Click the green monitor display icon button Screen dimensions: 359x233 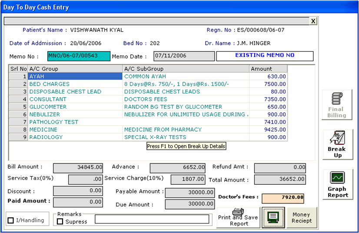(273, 217)
